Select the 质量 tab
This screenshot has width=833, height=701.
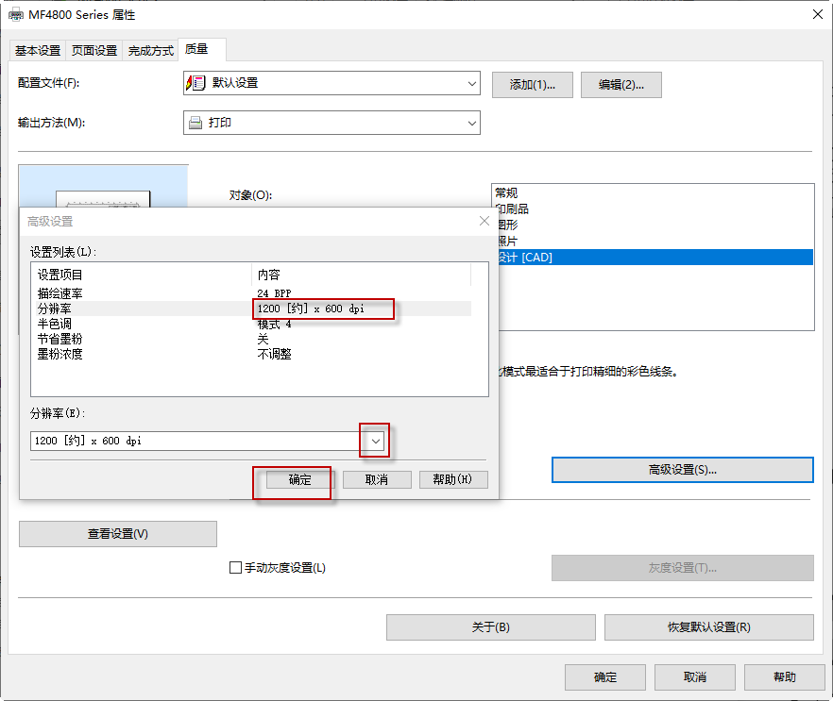click(202, 49)
